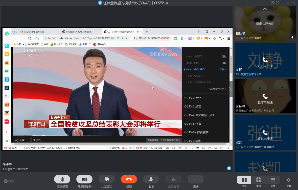Image resolution: width=298 pixels, height=190 pixels.
Task: Open 网址大全 bookmark
Action: [x=57, y=44]
